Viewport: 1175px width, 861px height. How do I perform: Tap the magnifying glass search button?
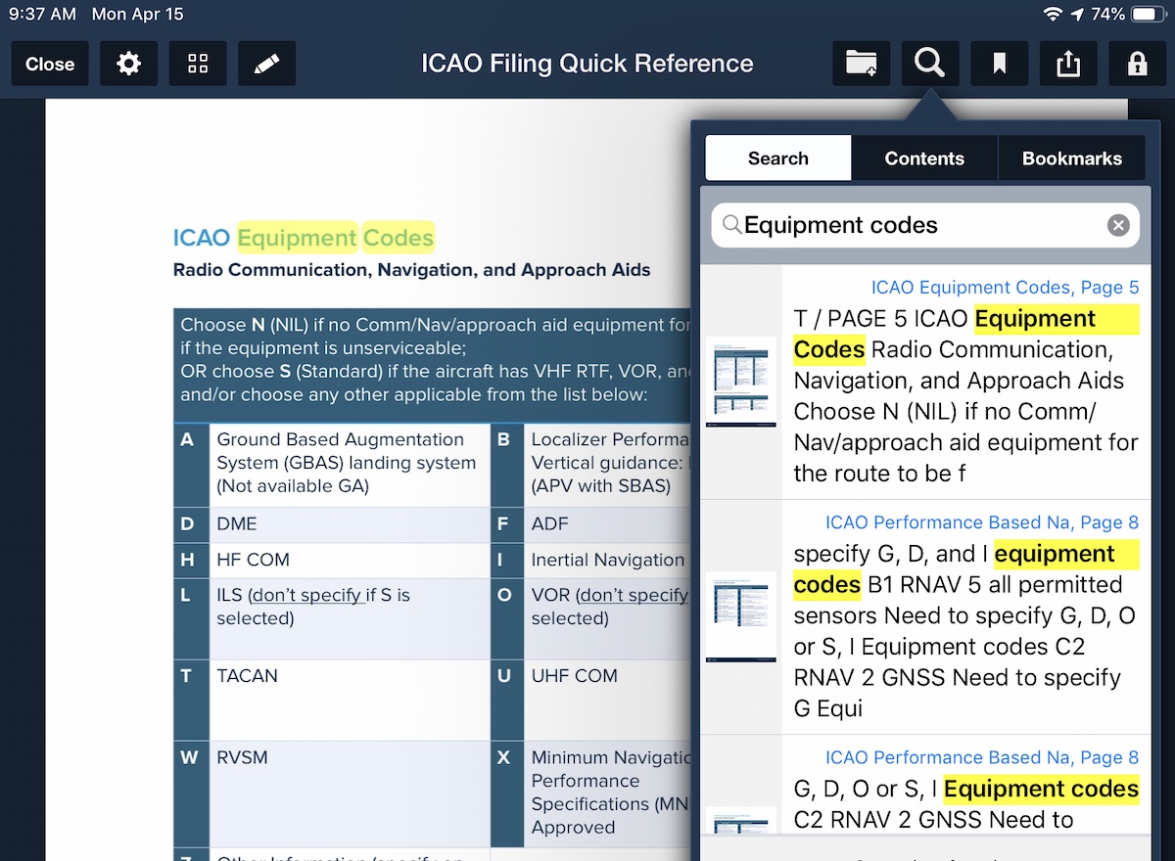[930, 64]
